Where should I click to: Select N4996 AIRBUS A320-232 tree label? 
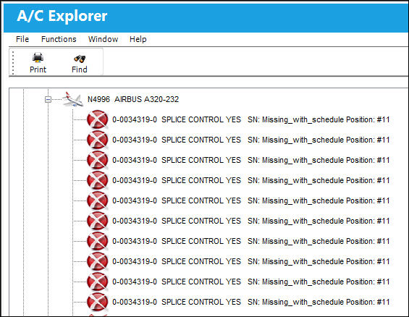(133, 99)
